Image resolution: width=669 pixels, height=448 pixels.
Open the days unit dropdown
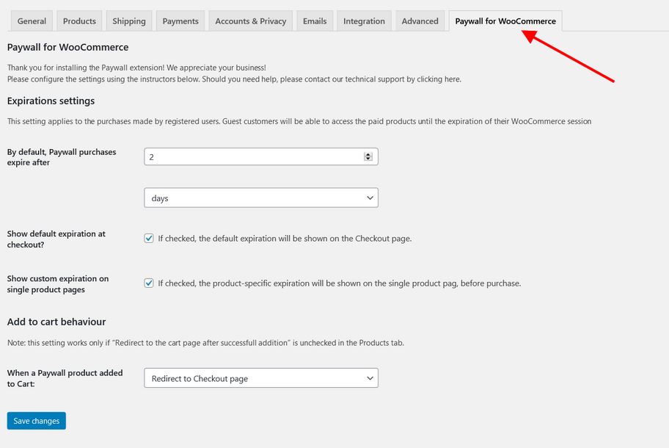click(260, 198)
